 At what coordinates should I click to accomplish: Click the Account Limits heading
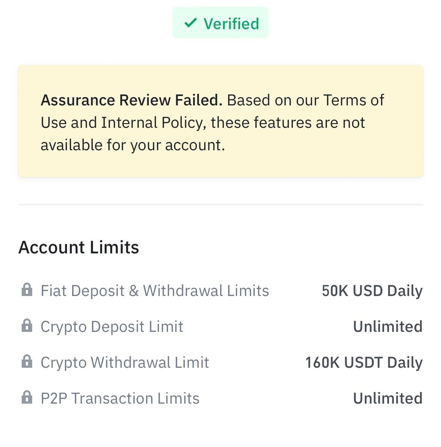click(79, 247)
